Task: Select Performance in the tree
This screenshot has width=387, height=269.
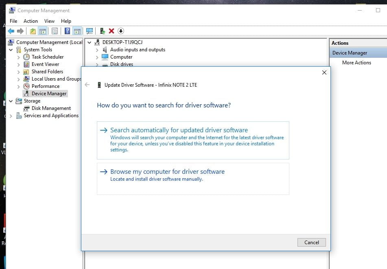Action: click(46, 86)
